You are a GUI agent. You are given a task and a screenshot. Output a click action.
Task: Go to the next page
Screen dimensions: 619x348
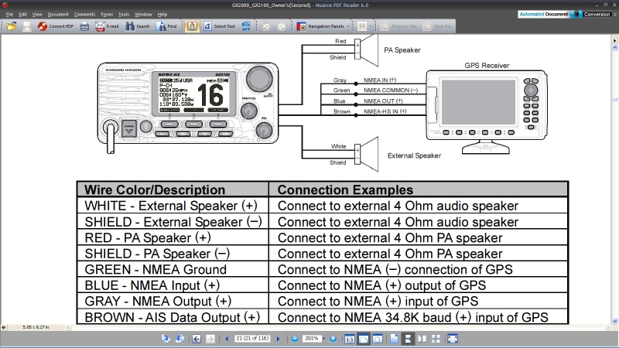(279, 339)
